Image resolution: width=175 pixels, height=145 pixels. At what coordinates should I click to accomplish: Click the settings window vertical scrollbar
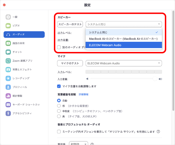tap(173, 61)
